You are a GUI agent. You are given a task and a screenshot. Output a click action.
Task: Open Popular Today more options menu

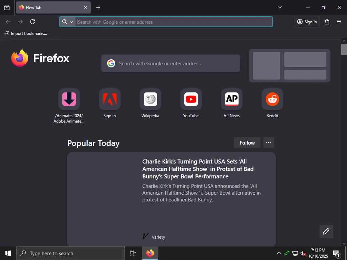click(x=269, y=143)
